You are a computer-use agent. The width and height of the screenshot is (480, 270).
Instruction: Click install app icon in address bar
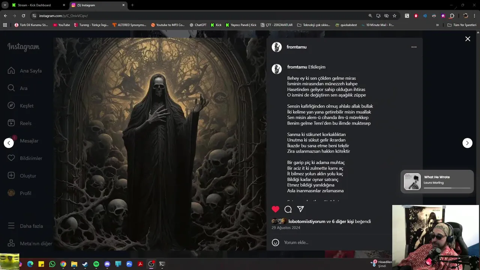378,16
